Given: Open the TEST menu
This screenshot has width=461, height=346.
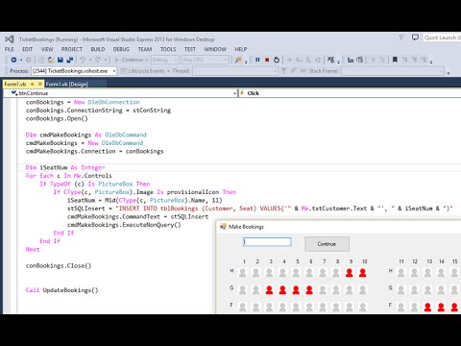Looking at the screenshot, I should pyautogui.click(x=190, y=49).
